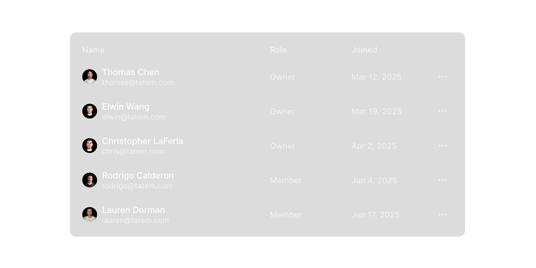The height and width of the screenshot is (268, 536).
Task: Click the Lauren Dorman name
Action: 133,210
